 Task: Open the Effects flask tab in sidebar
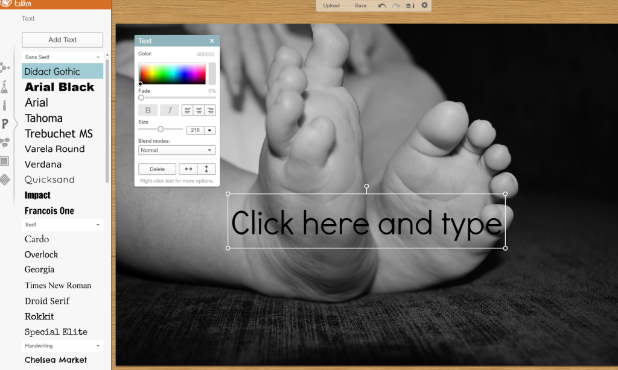coord(5,87)
